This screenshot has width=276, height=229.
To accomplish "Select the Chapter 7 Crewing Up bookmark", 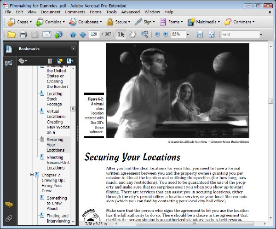I will point(53,183).
